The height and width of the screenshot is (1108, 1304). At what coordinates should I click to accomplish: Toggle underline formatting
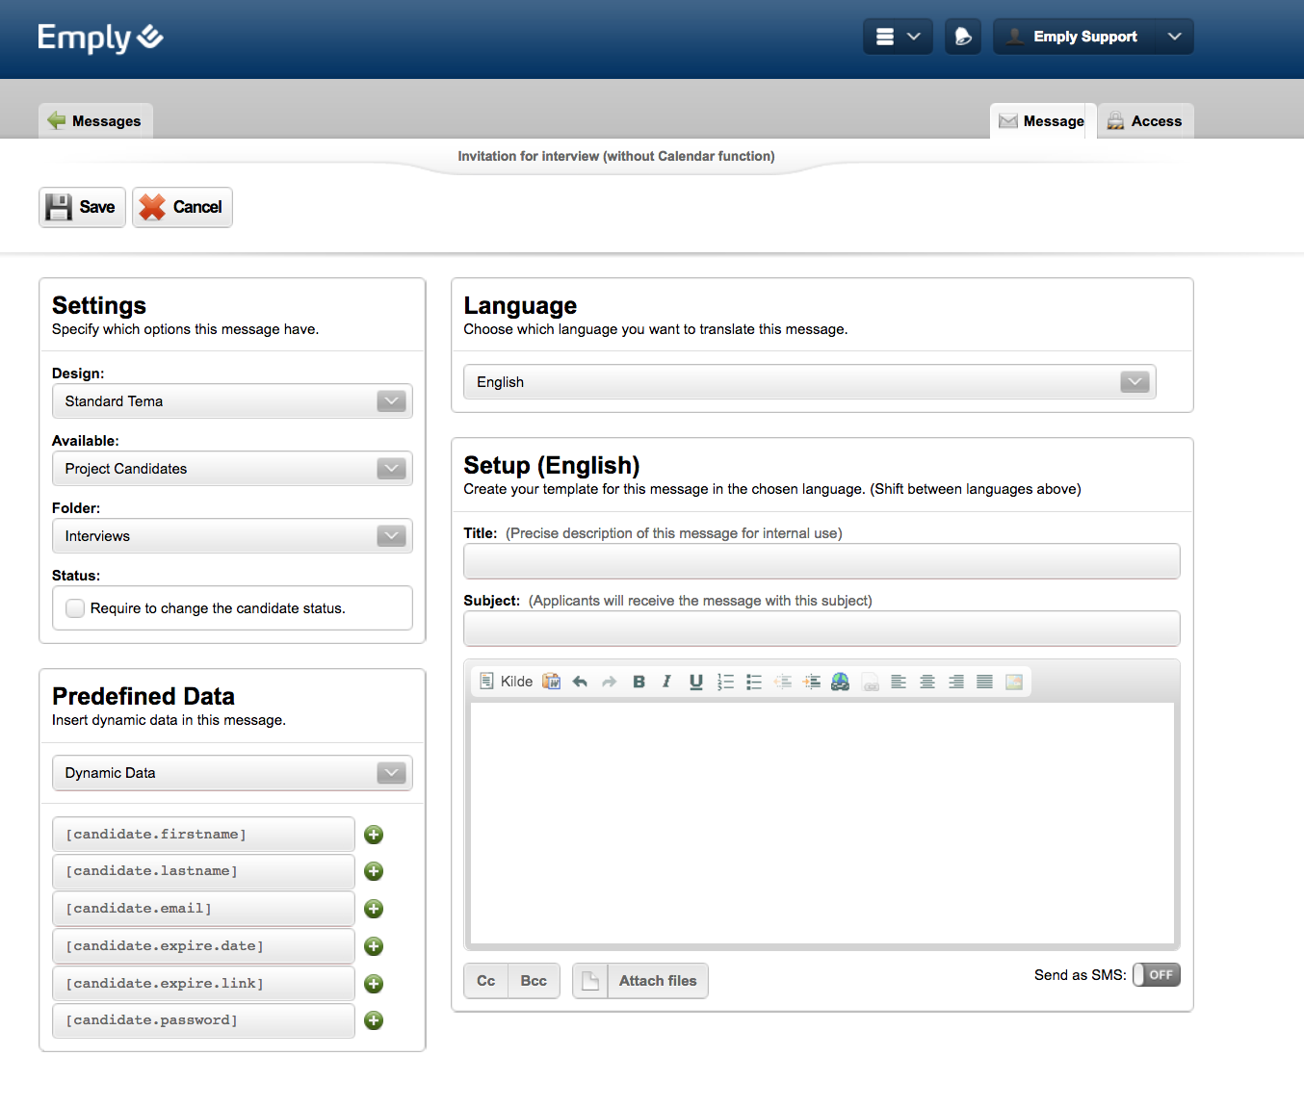coord(695,682)
